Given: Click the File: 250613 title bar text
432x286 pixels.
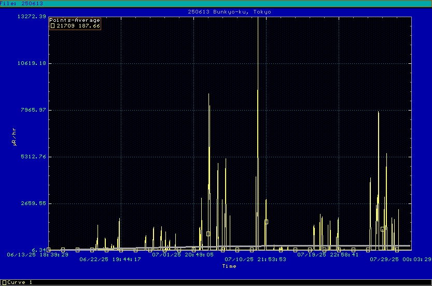Looking at the screenshot, I should [22, 3].
